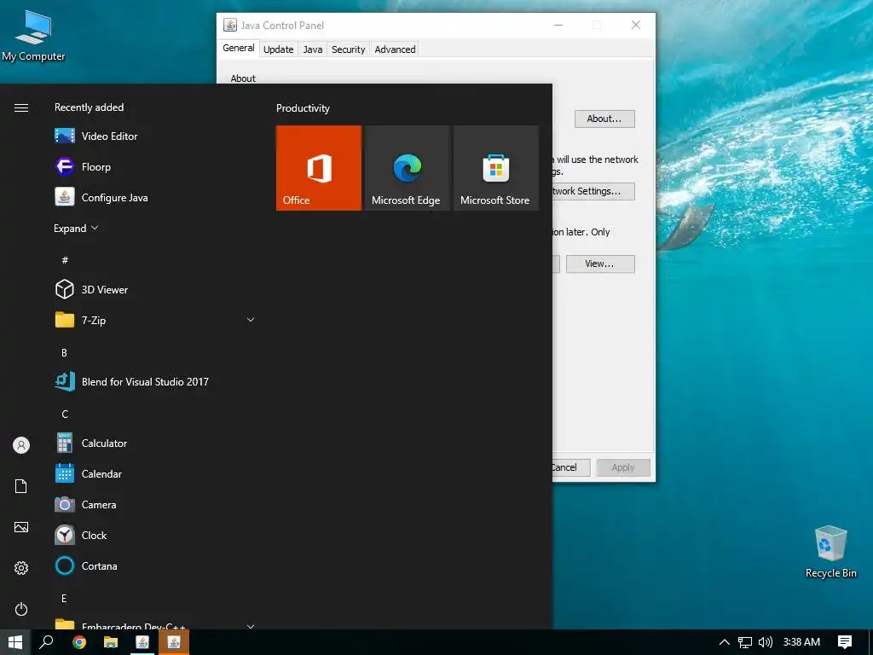The width and height of the screenshot is (873, 655).
Task: Launch Cortana from the app list
Action: tap(156, 566)
